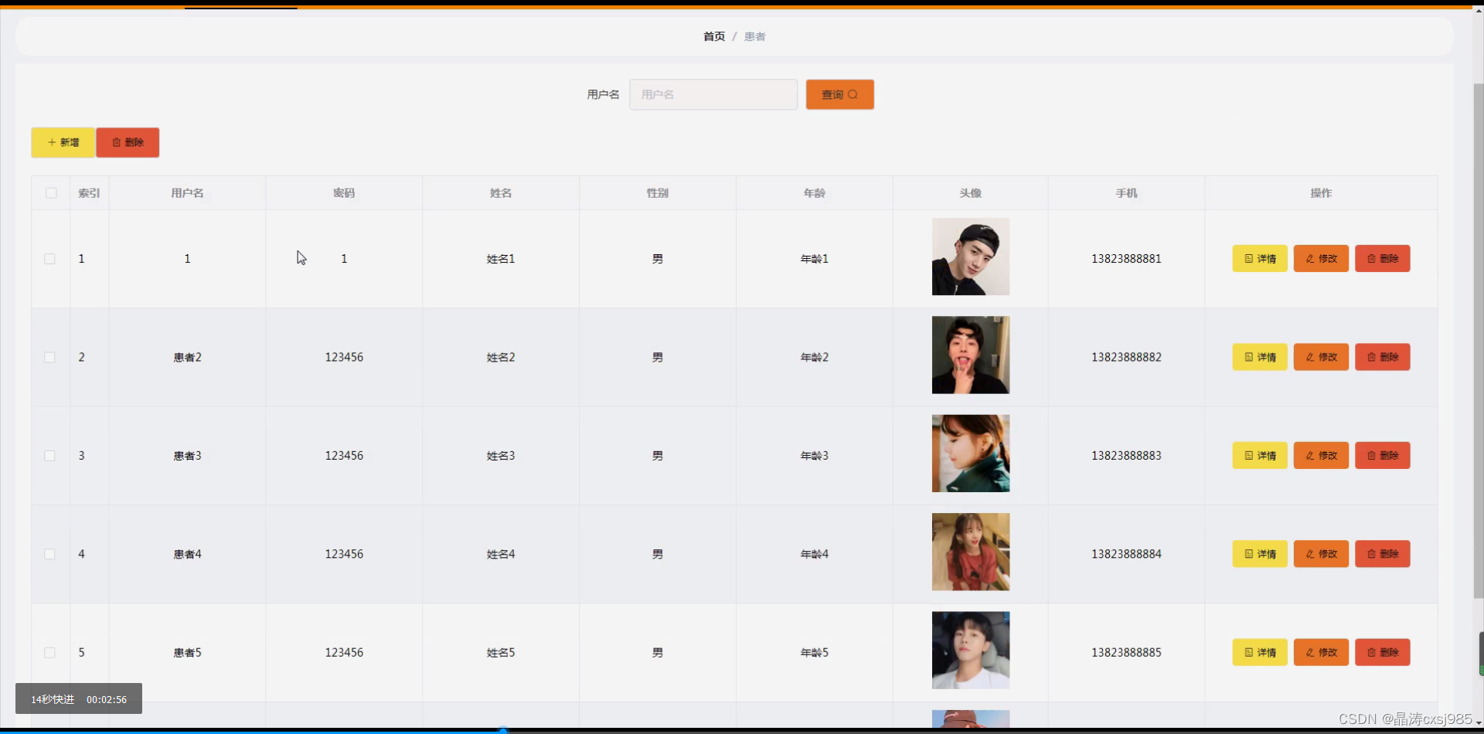Image resolution: width=1484 pixels, height=734 pixels.
Task: Click 修改 edit for 患者2 row
Action: (x=1321, y=357)
